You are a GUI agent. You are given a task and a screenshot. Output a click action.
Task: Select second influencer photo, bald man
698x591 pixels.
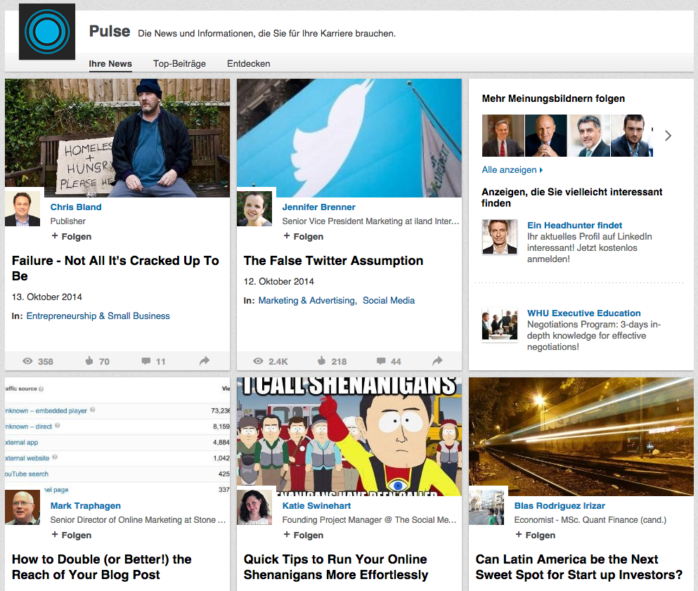(x=545, y=136)
